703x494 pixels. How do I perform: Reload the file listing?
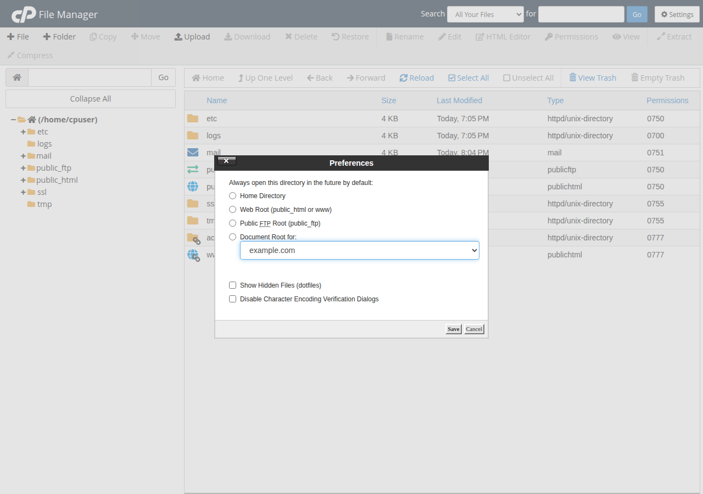point(417,78)
